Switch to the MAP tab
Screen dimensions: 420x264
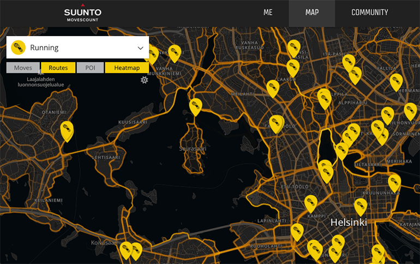[312, 13]
